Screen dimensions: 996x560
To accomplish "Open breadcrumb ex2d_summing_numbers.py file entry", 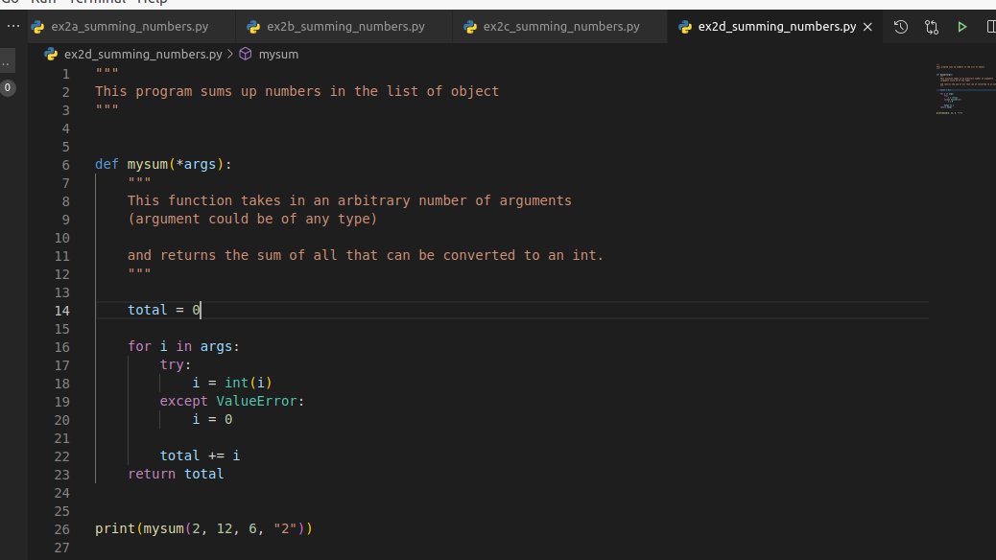I will (143, 54).
